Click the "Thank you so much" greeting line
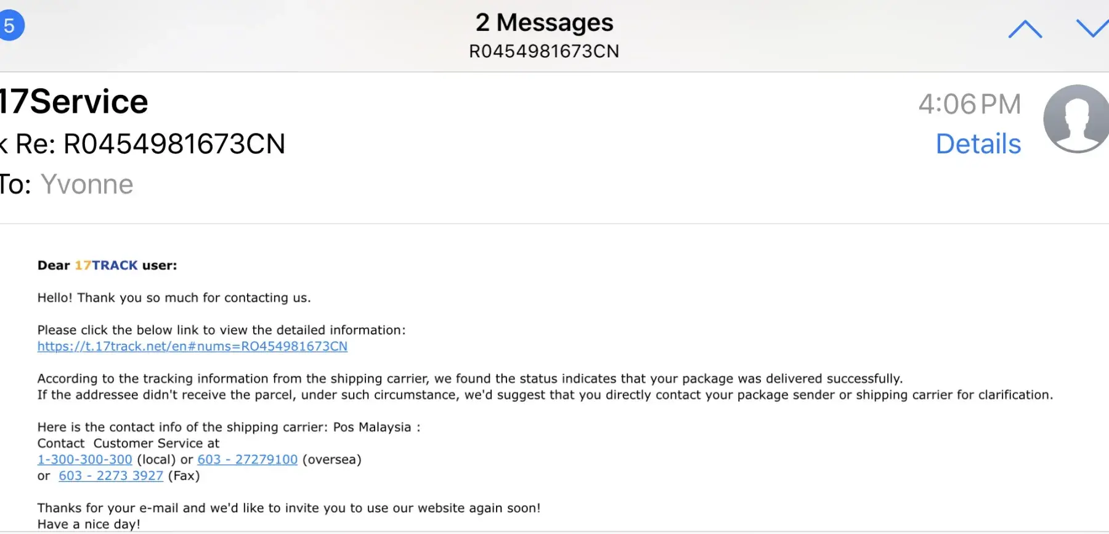 pos(174,298)
